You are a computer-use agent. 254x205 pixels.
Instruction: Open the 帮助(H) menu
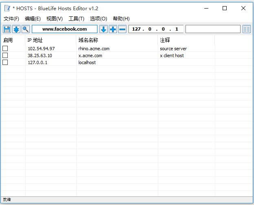121,19
